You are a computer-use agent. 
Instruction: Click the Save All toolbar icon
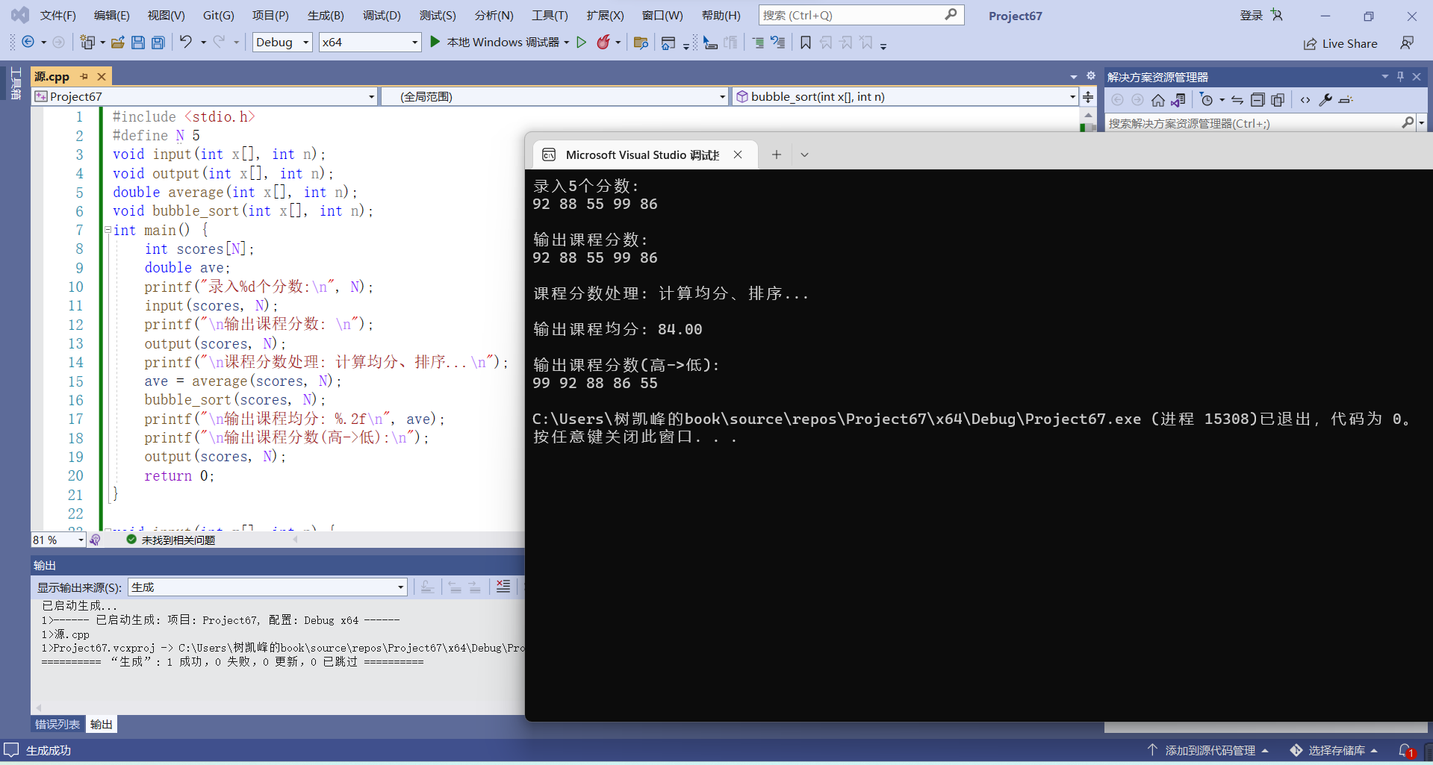coord(158,43)
